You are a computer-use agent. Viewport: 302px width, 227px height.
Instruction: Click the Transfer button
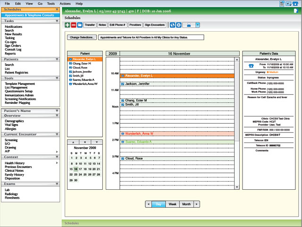[90, 25]
